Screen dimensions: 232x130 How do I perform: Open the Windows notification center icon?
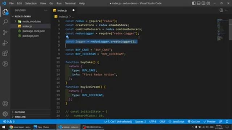[227, 127]
